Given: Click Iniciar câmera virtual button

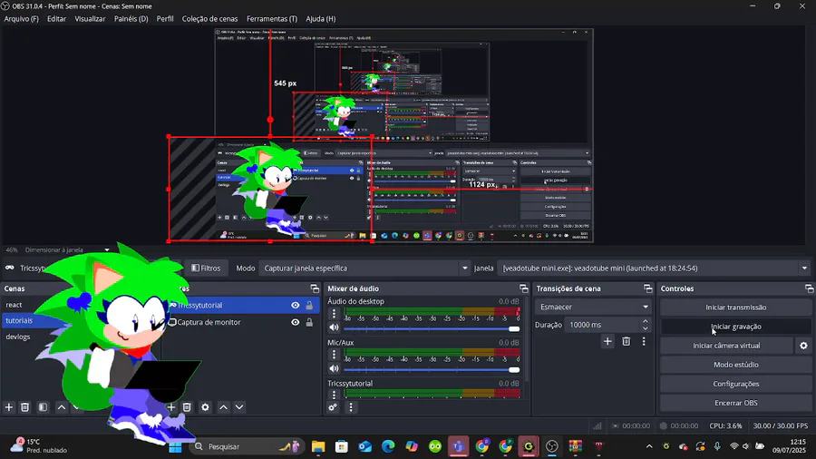Looking at the screenshot, I should (726, 346).
